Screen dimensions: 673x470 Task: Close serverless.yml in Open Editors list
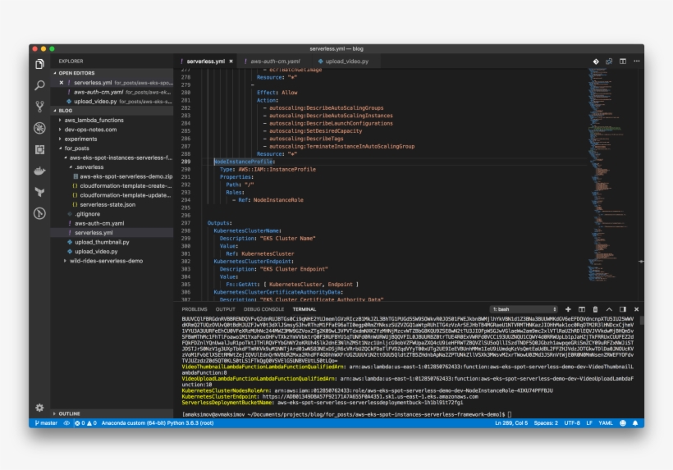(62, 83)
